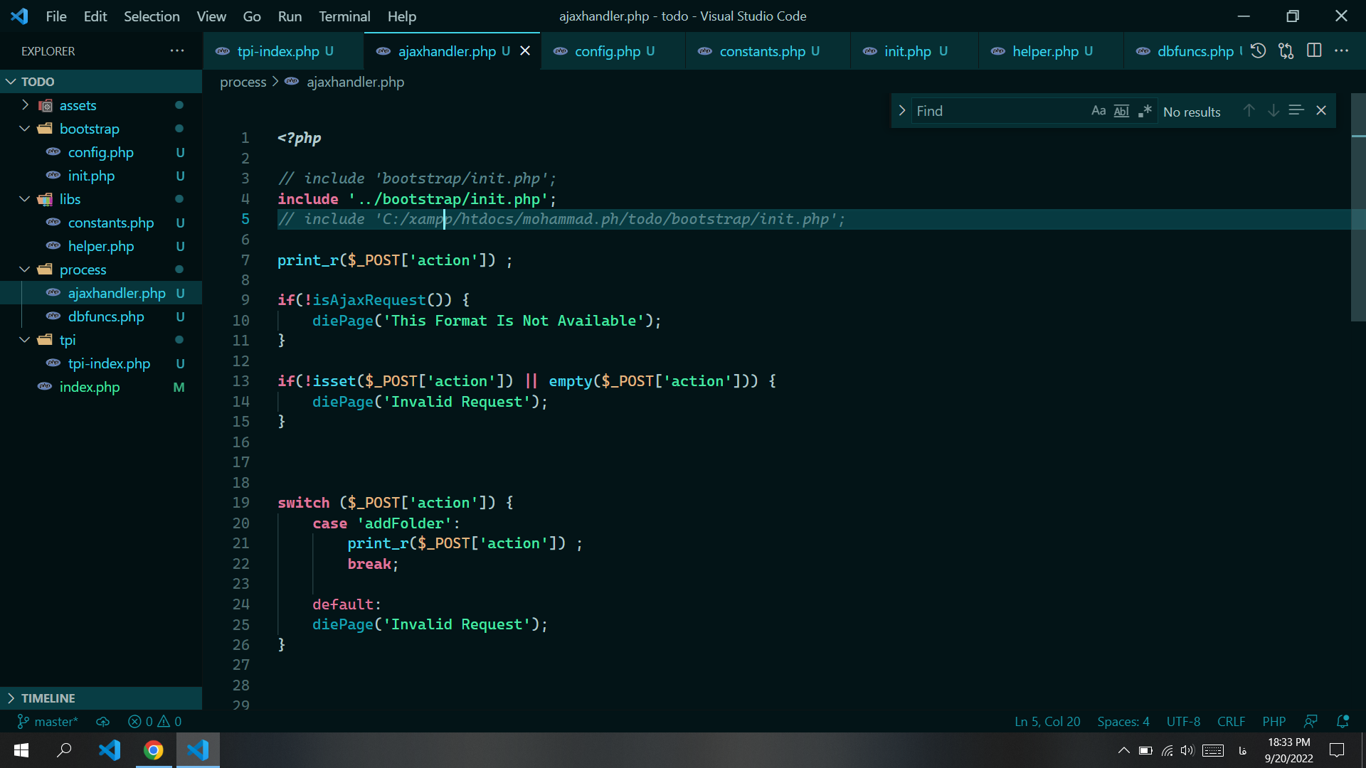
Task: Toggle Find in Selection option
Action: click(x=1296, y=110)
